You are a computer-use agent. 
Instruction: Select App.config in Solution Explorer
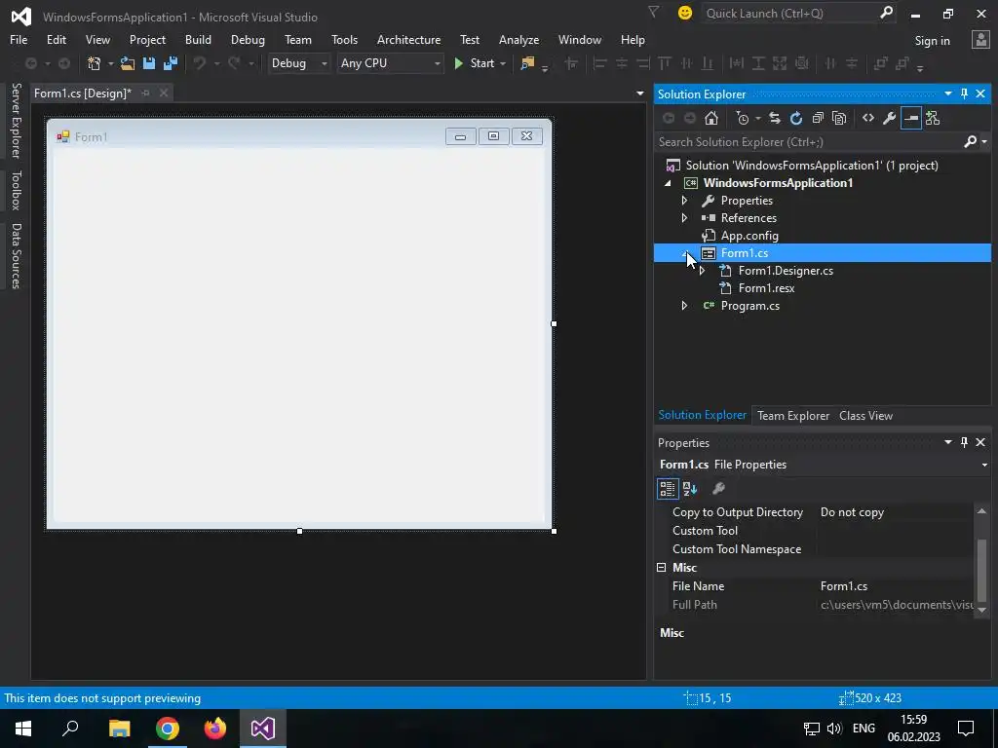point(749,236)
